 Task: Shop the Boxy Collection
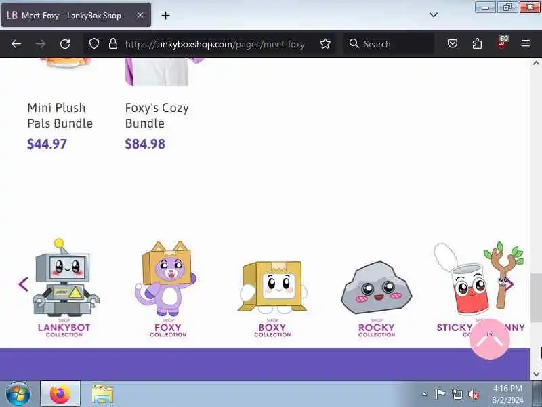click(x=272, y=299)
